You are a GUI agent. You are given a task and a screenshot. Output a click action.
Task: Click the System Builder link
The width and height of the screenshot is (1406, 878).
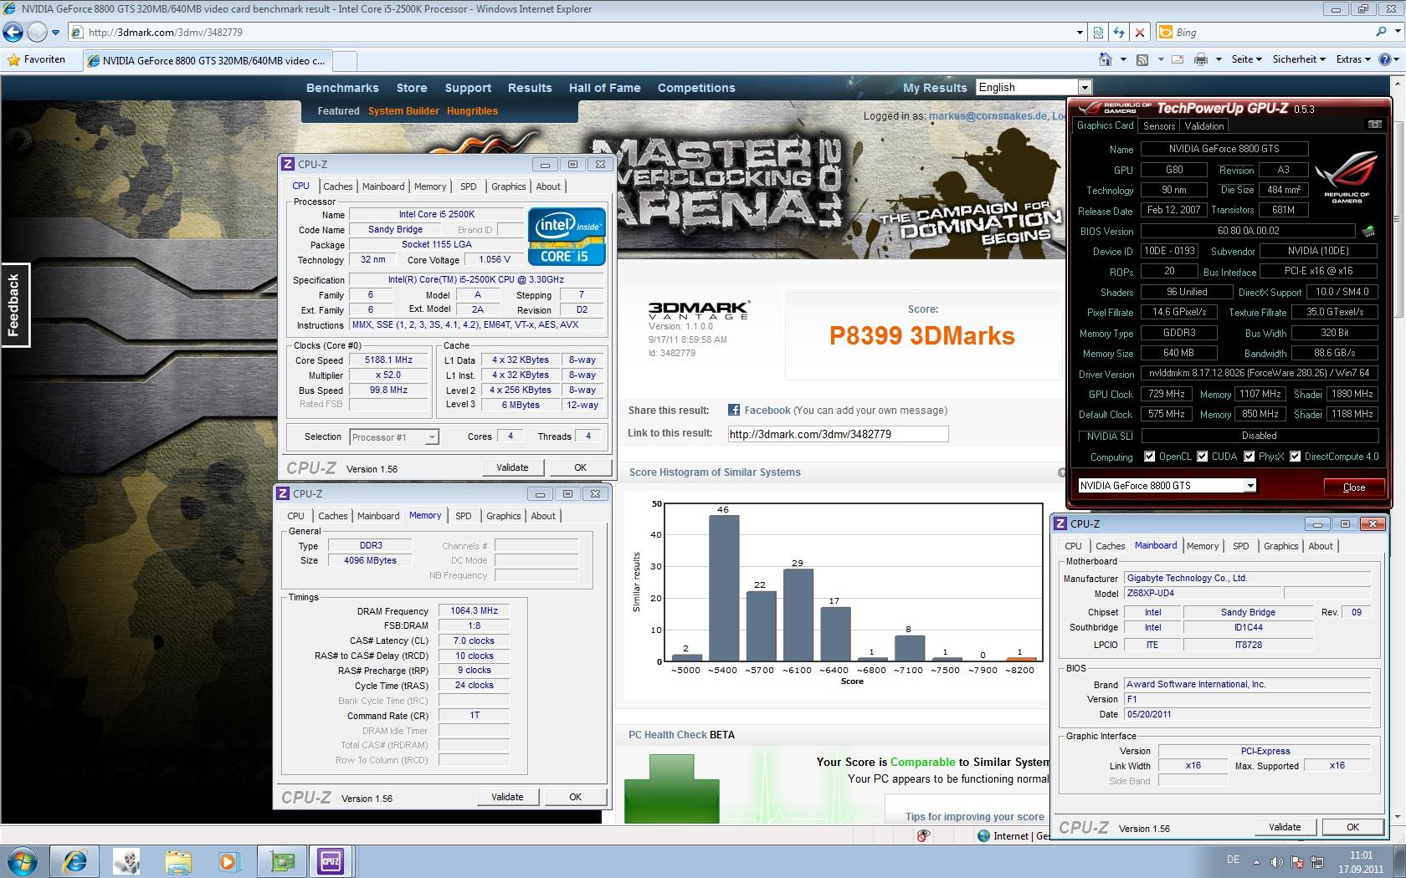click(x=403, y=111)
